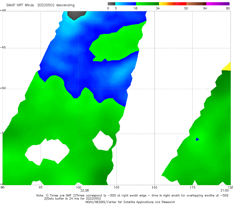Click the red segment of the color bar
This screenshot has height=204, width=233.
point(181,4)
